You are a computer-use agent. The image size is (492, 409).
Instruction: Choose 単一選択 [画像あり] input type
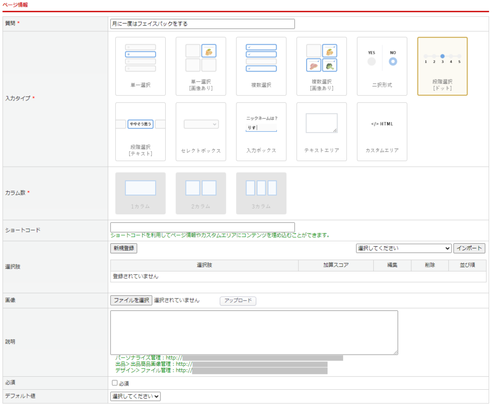tap(201, 66)
